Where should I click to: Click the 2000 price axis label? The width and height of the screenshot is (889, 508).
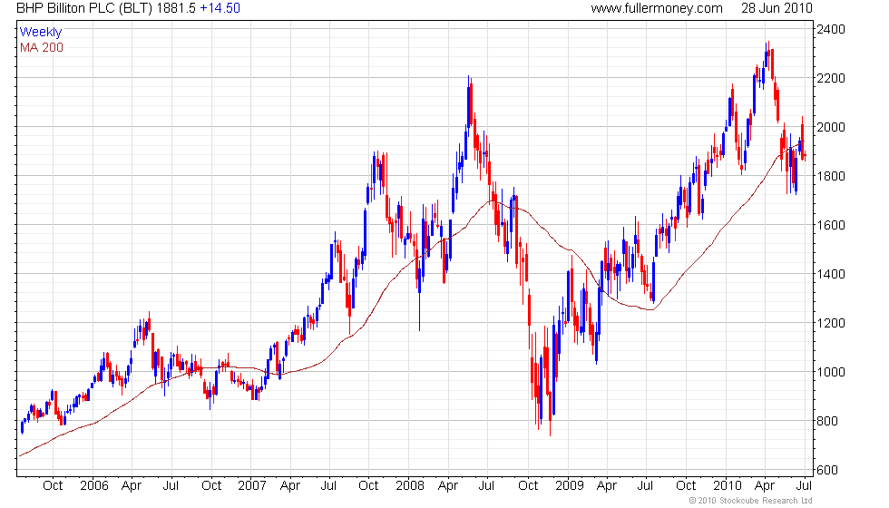point(831,127)
